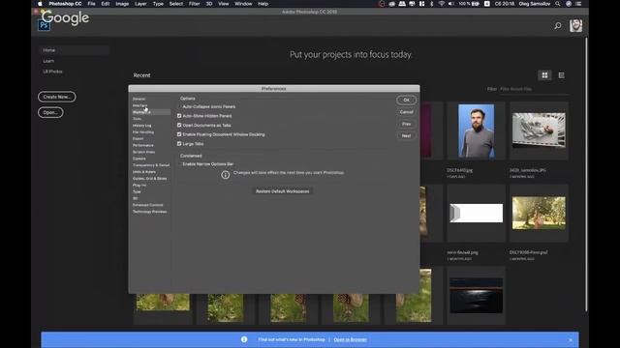
Task: Open the 3D menu
Action: pyautogui.click(x=209, y=4)
